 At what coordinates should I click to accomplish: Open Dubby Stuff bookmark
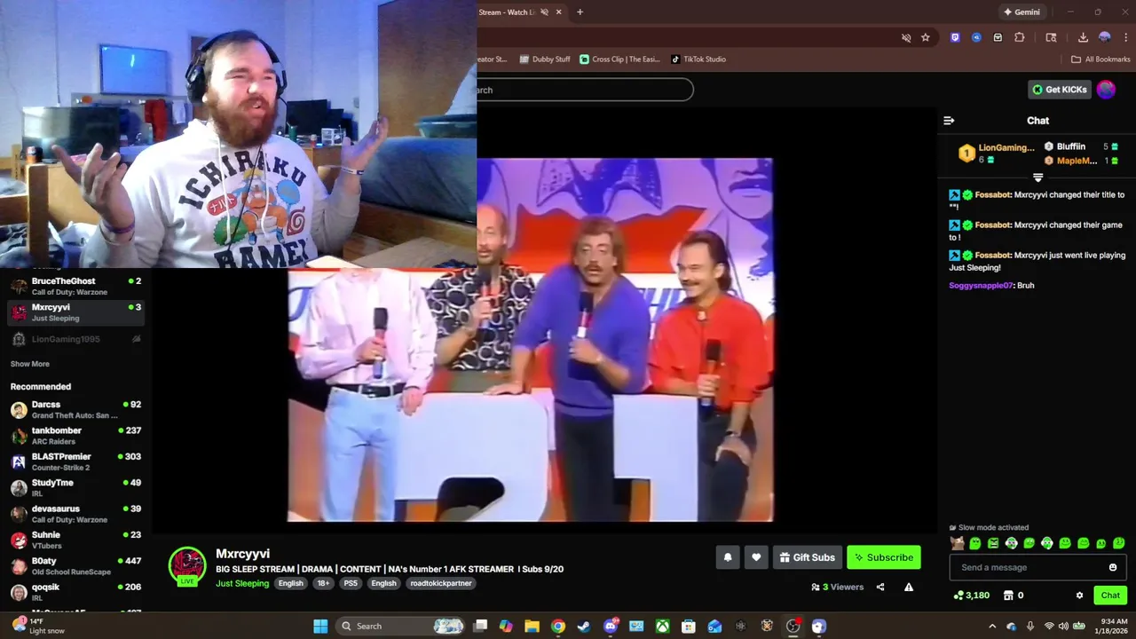pyautogui.click(x=545, y=59)
